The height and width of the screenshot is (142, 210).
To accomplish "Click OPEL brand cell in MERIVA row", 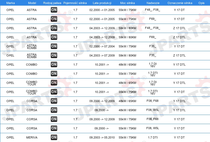I will pos(10,137).
